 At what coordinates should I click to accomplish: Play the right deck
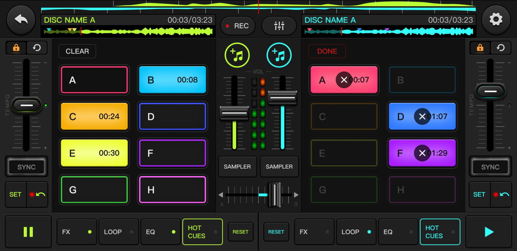488,232
